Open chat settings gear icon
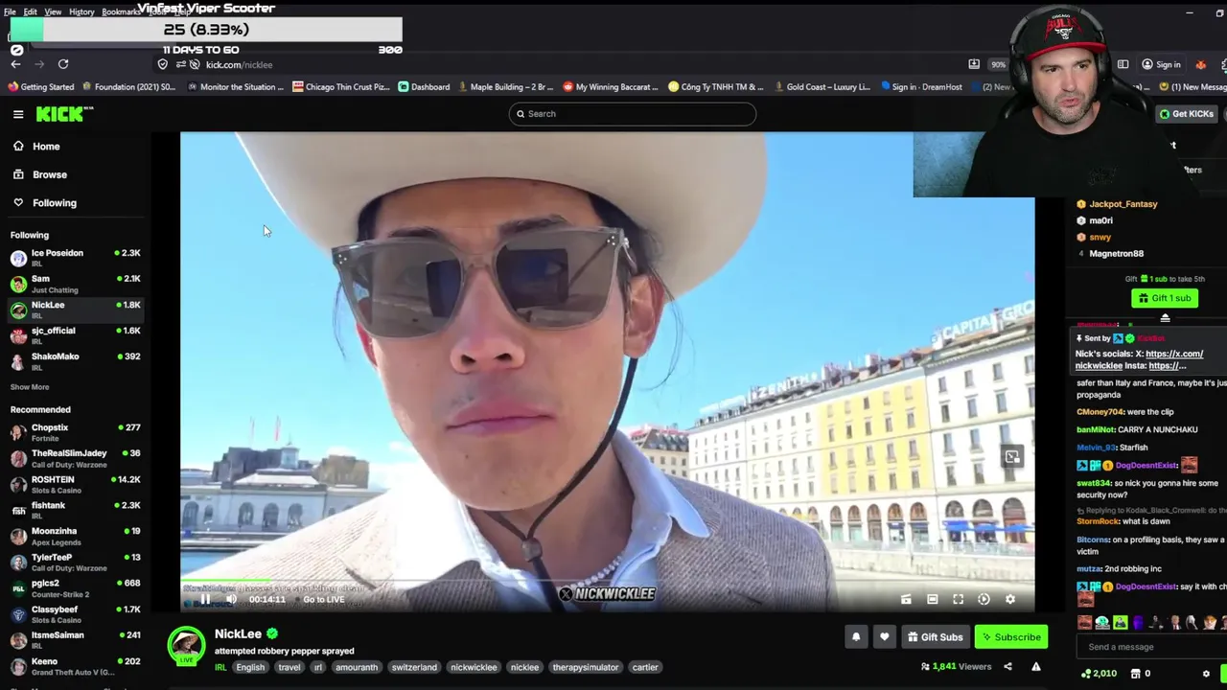Viewport: 1227px width, 690px height. click(1206, 674)
